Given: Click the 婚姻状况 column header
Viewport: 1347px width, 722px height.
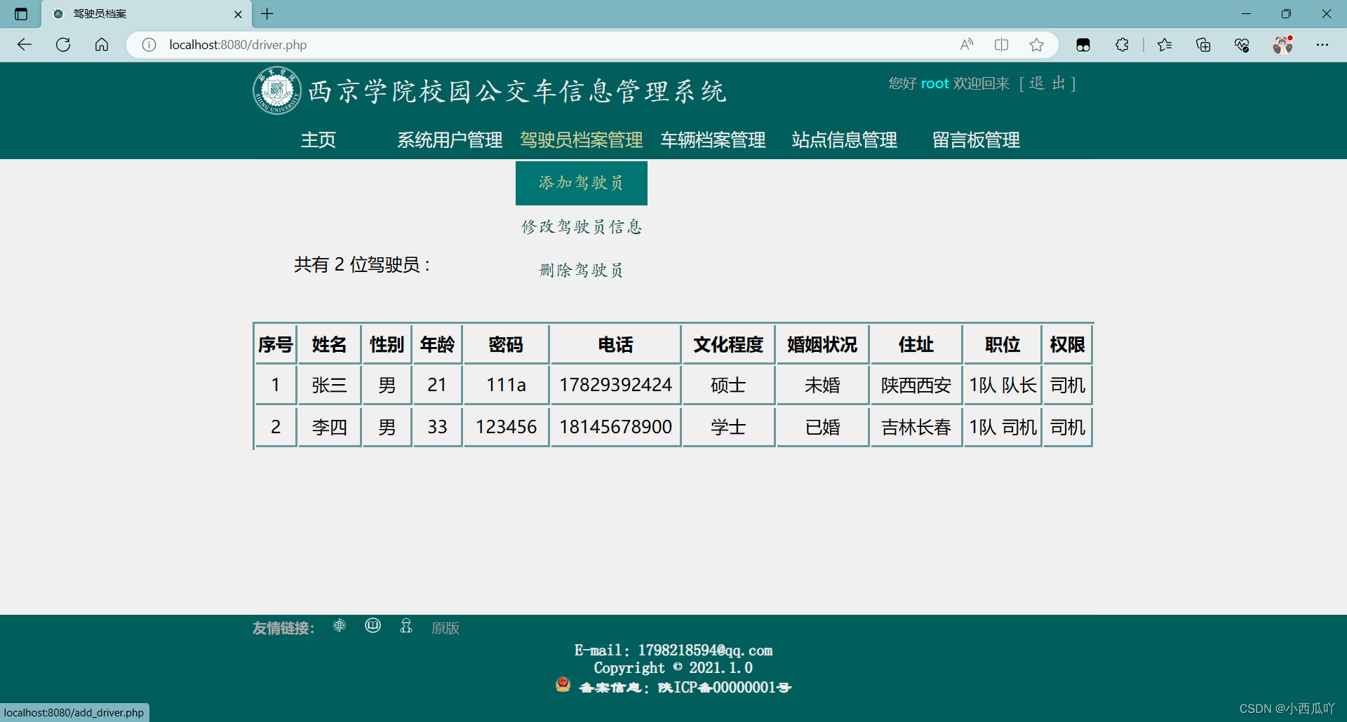Looking at the screenshot, I should [822, 344].
